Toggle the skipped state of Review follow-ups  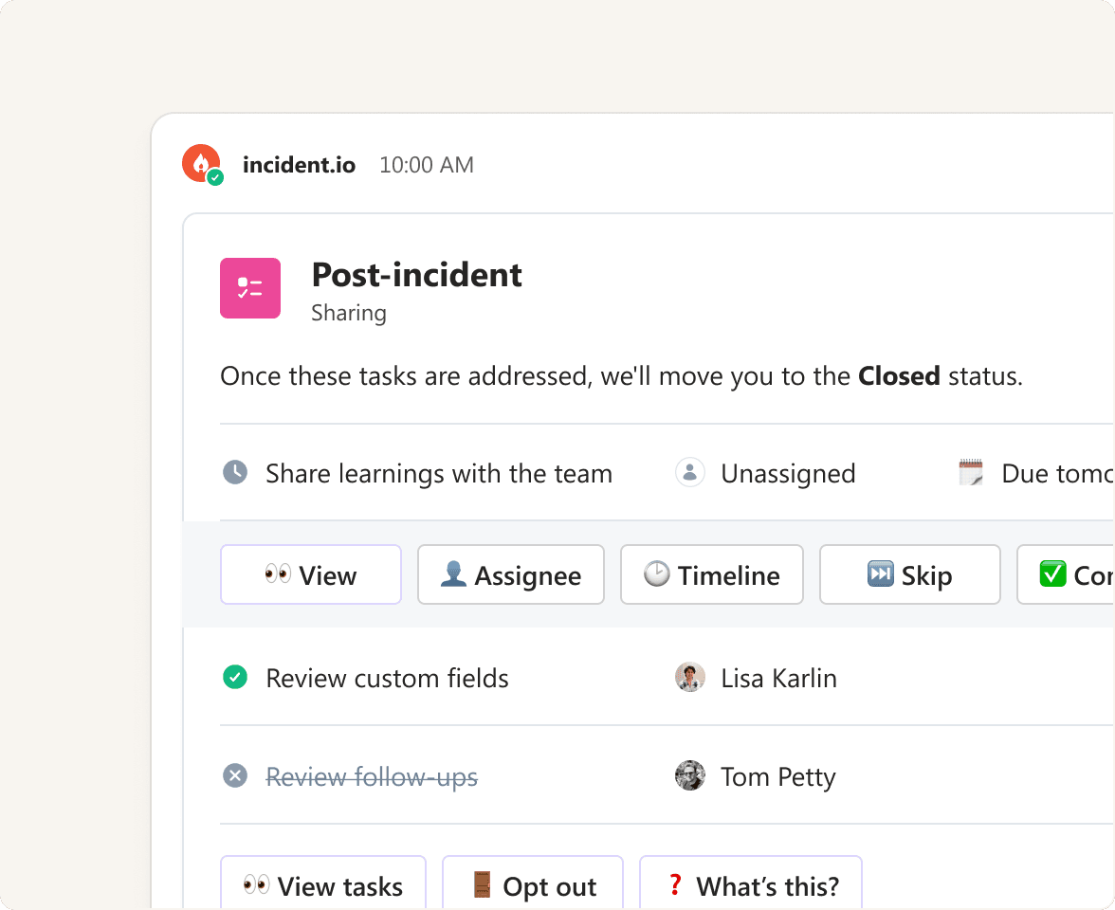click(x=234, y=775)
